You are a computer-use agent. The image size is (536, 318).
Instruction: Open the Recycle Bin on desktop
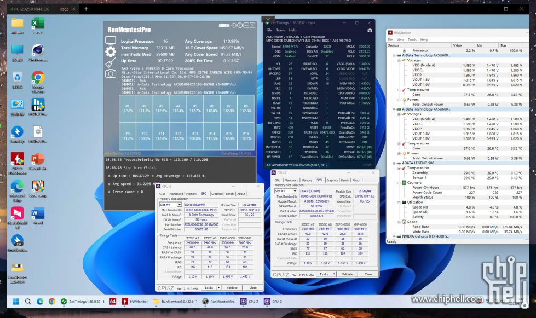coord(18,80)
